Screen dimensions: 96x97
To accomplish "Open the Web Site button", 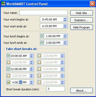I will coord(82,13).
